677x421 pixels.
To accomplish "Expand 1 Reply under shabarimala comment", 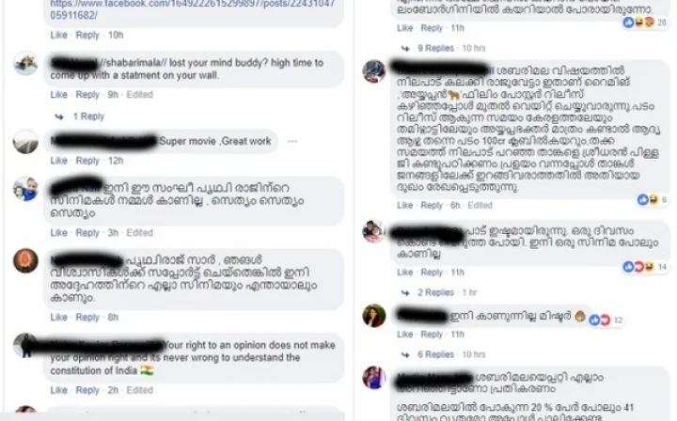I will [88, 117].
